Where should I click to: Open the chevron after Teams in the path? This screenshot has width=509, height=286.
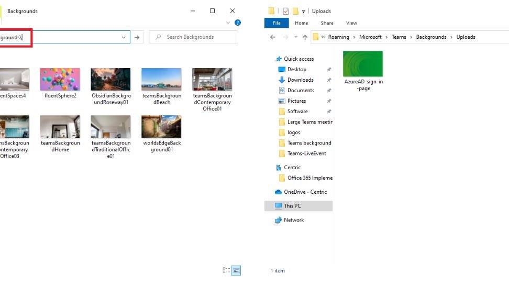(411, 37)
